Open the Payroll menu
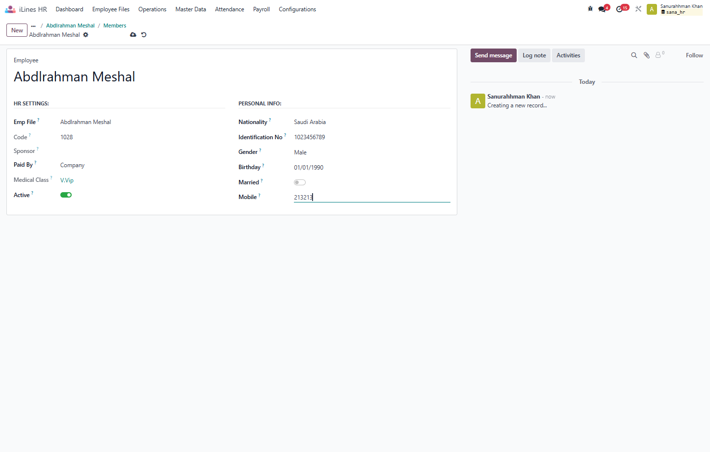Screen dimensions: 710x452 click(x=262, y=9)
